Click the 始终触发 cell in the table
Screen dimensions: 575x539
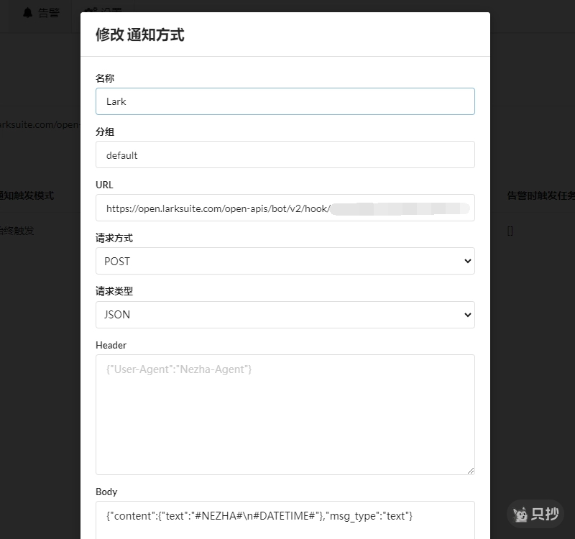pos(17,231)
